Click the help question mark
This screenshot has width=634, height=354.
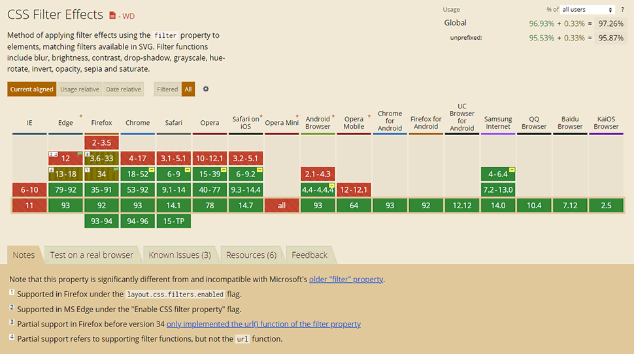(x=622, y=9)
